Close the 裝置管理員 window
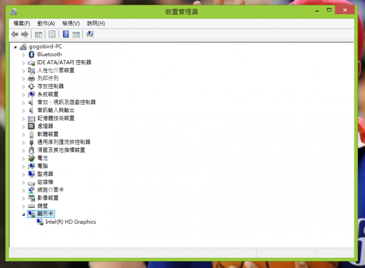 point(345,10)
